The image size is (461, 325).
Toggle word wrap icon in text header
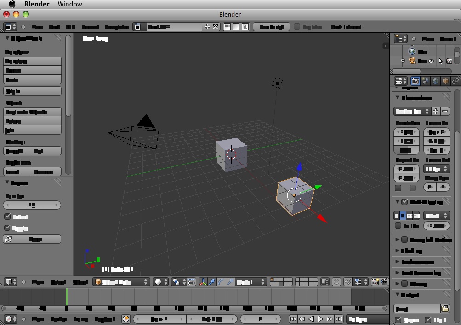pyautogui.click(x=236, y=27)
